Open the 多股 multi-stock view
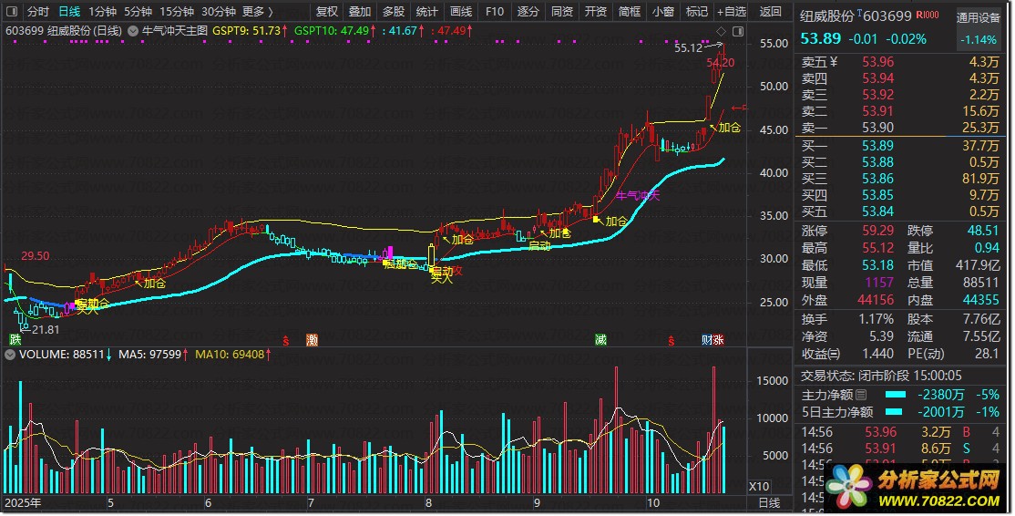The height and width of the screenshot is (516, 1015). [394, 12]
